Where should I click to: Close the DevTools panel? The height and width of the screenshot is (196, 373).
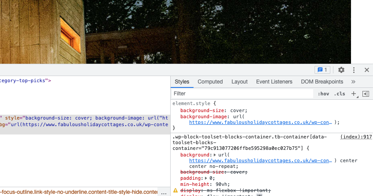point(366,70)
